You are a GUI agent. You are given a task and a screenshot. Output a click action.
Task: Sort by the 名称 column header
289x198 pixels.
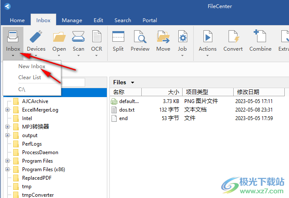tap(126, 92)
